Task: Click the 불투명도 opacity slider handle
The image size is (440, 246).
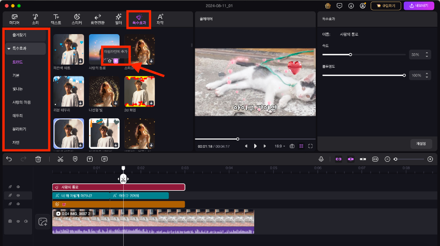Action: click(x=404, y=75)
